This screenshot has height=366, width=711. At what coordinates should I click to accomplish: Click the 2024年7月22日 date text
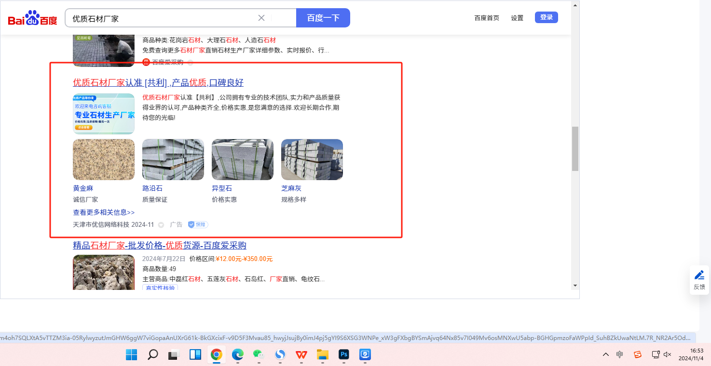163,259
